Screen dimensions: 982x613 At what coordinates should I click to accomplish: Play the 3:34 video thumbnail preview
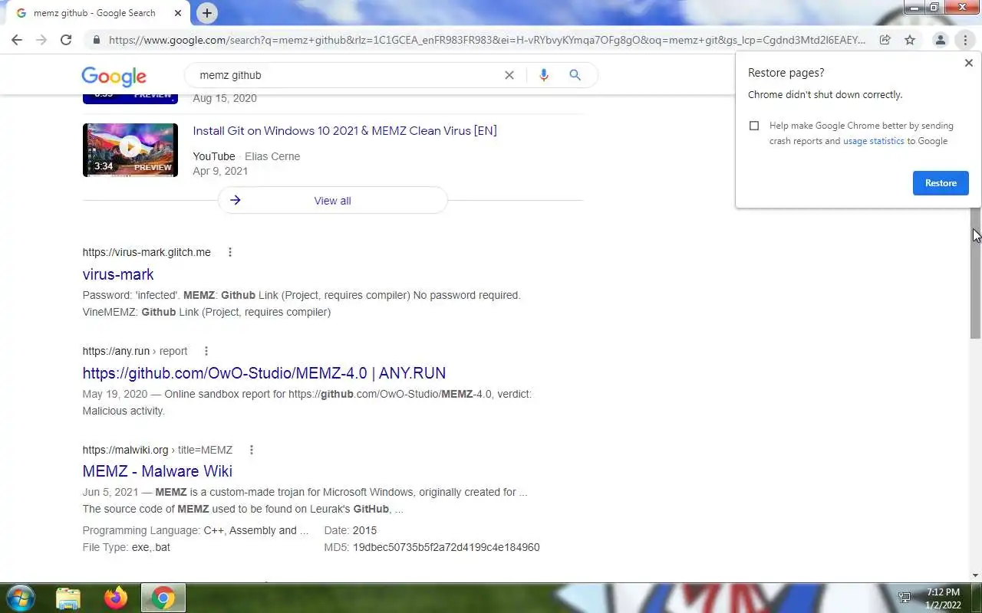(130, 149)
